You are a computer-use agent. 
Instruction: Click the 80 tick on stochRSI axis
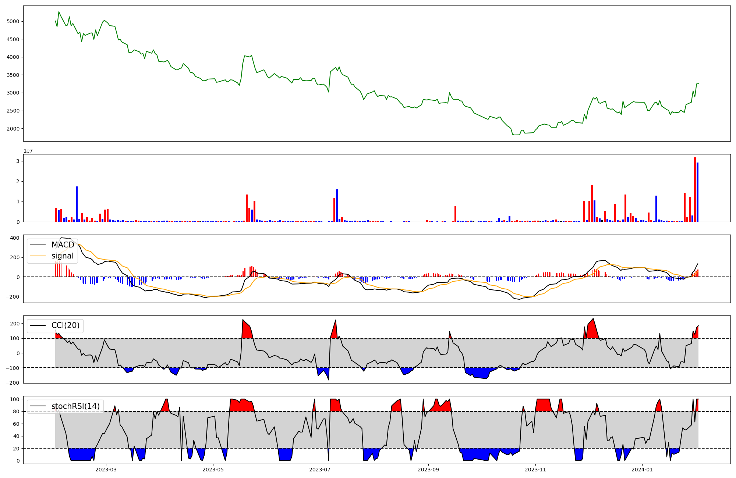17,411
